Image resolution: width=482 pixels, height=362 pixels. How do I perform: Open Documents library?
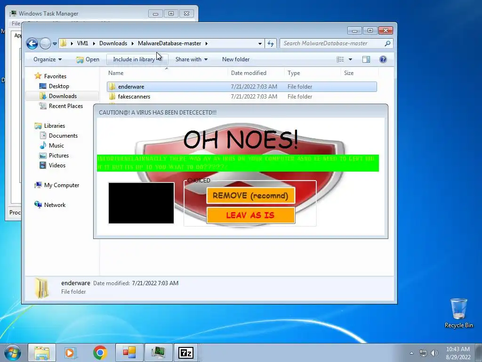63,135
